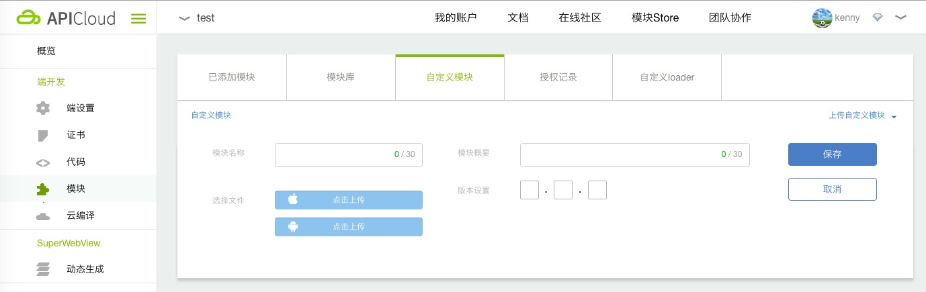This screenshot has width=926, height=292.
Task: Click the Android 点击上传 button
Action: pos(349,227)
